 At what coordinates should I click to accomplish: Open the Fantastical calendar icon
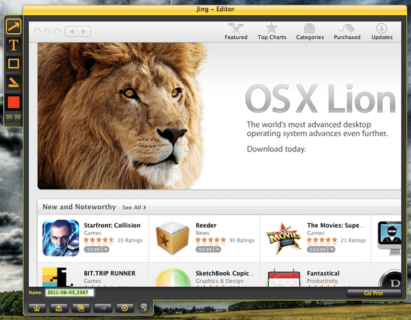283,278
